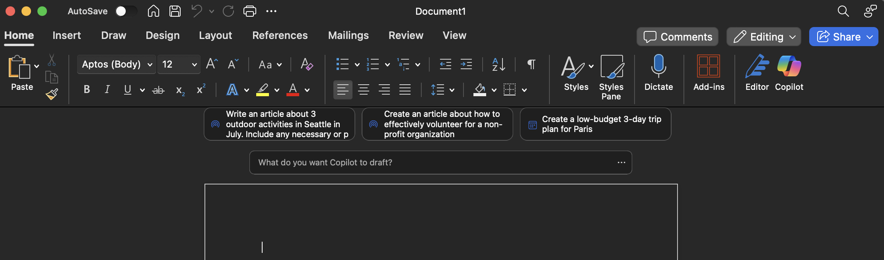Open the Aptos (Body) font dropdown
This screenshot has width=884, height=260.
point(117,64)
